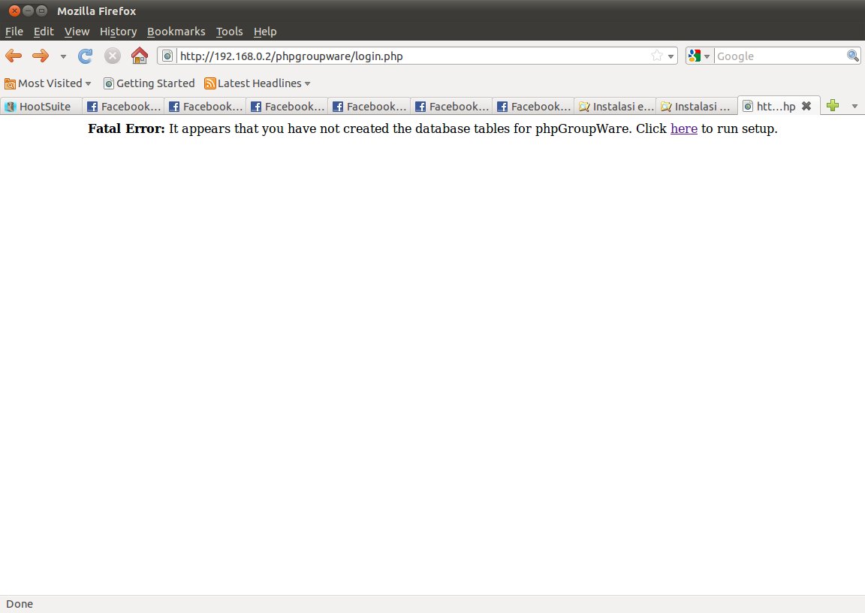This screenshot has width=865, height=613.
Task: Click the Google search engine icon
Action: coord(695,56)
